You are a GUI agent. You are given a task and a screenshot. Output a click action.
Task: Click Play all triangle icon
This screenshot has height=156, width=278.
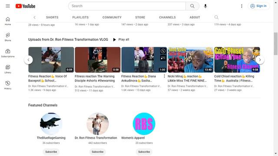(x=115, y=39)
